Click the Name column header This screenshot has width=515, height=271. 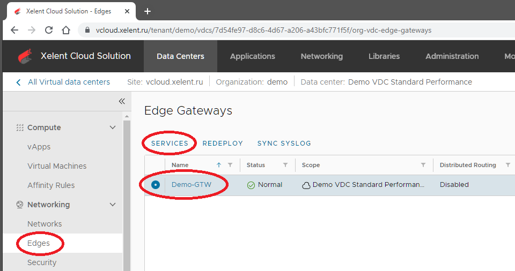(180, 165)
